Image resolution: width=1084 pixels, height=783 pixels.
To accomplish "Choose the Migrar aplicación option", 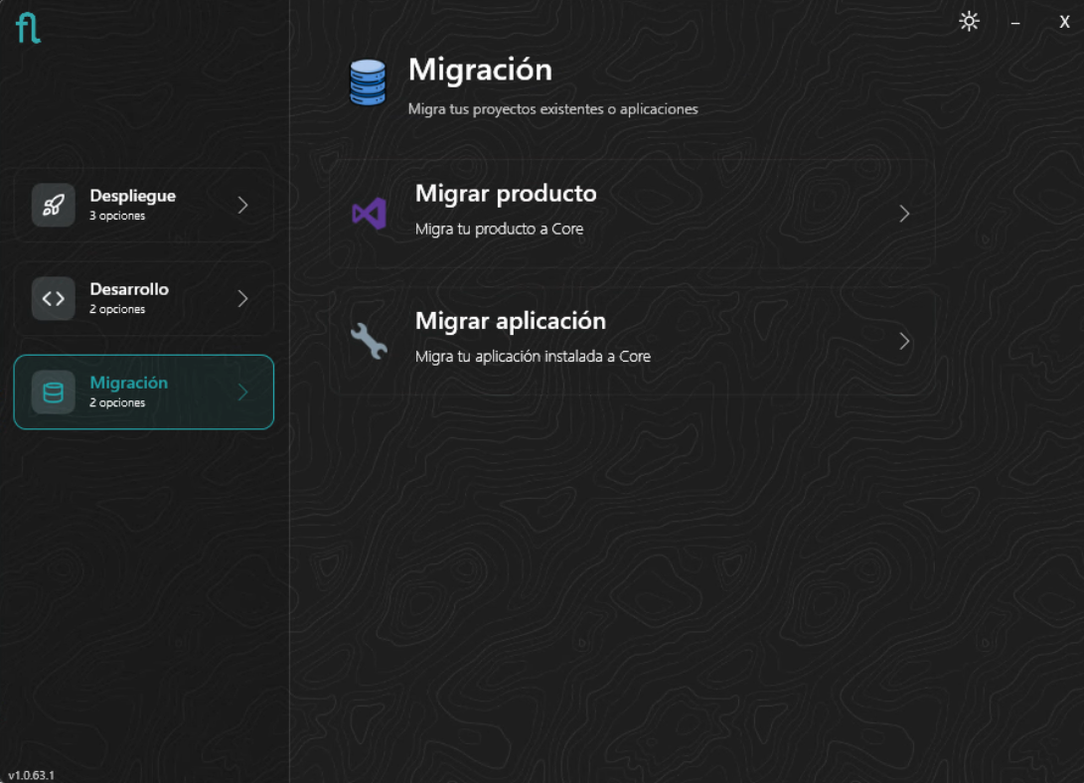I will (632, 342).
